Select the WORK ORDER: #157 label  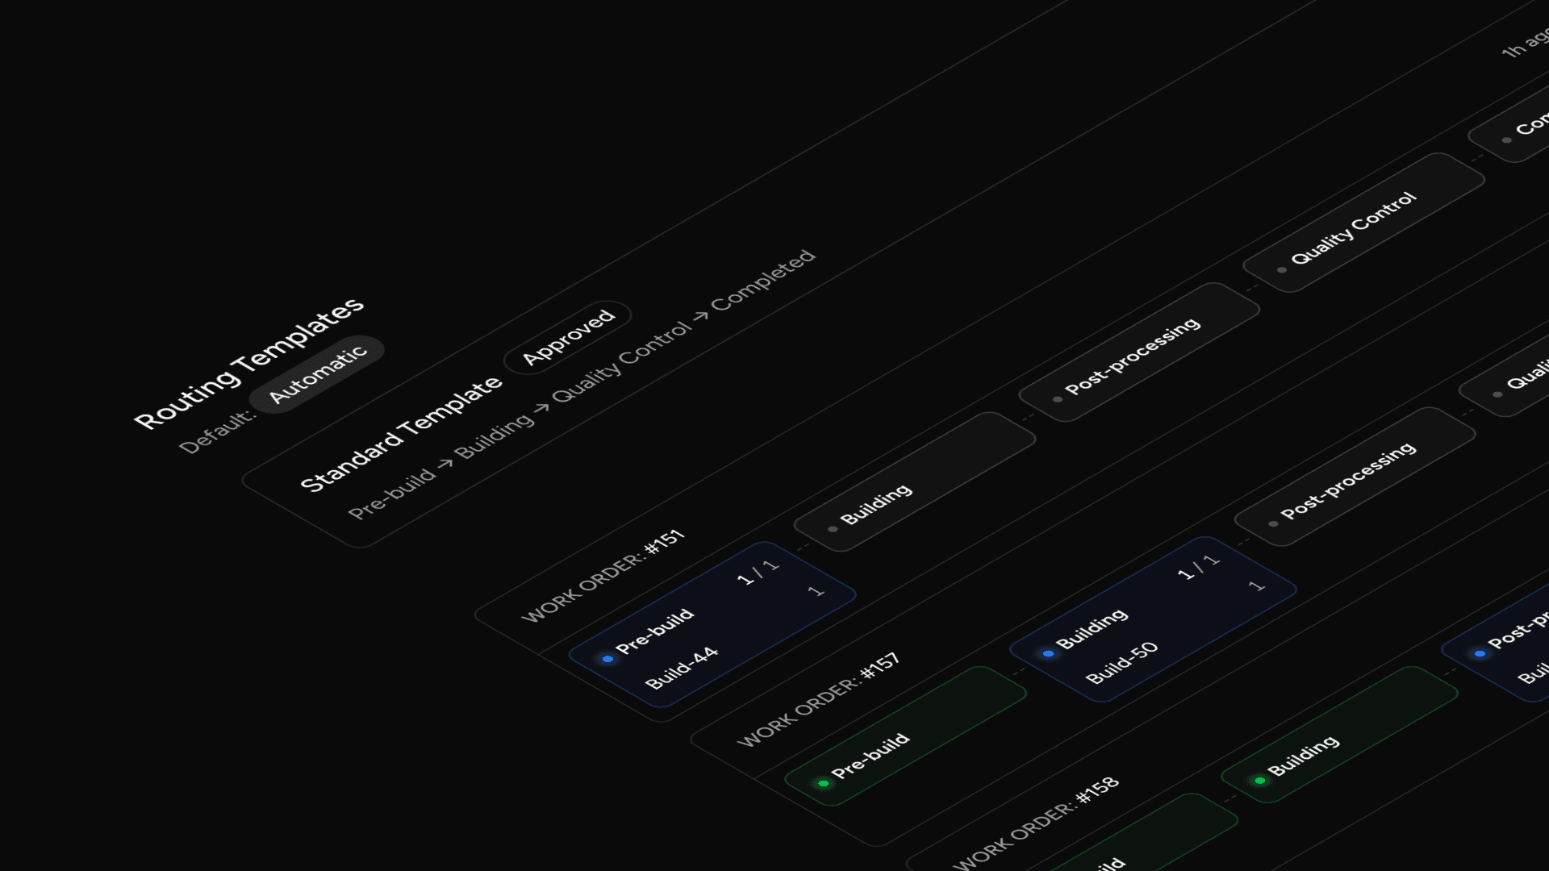coord(819,700)
